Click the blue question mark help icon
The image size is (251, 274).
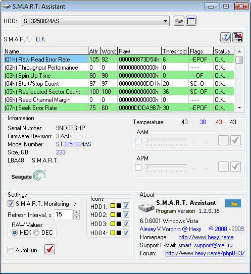225,37
